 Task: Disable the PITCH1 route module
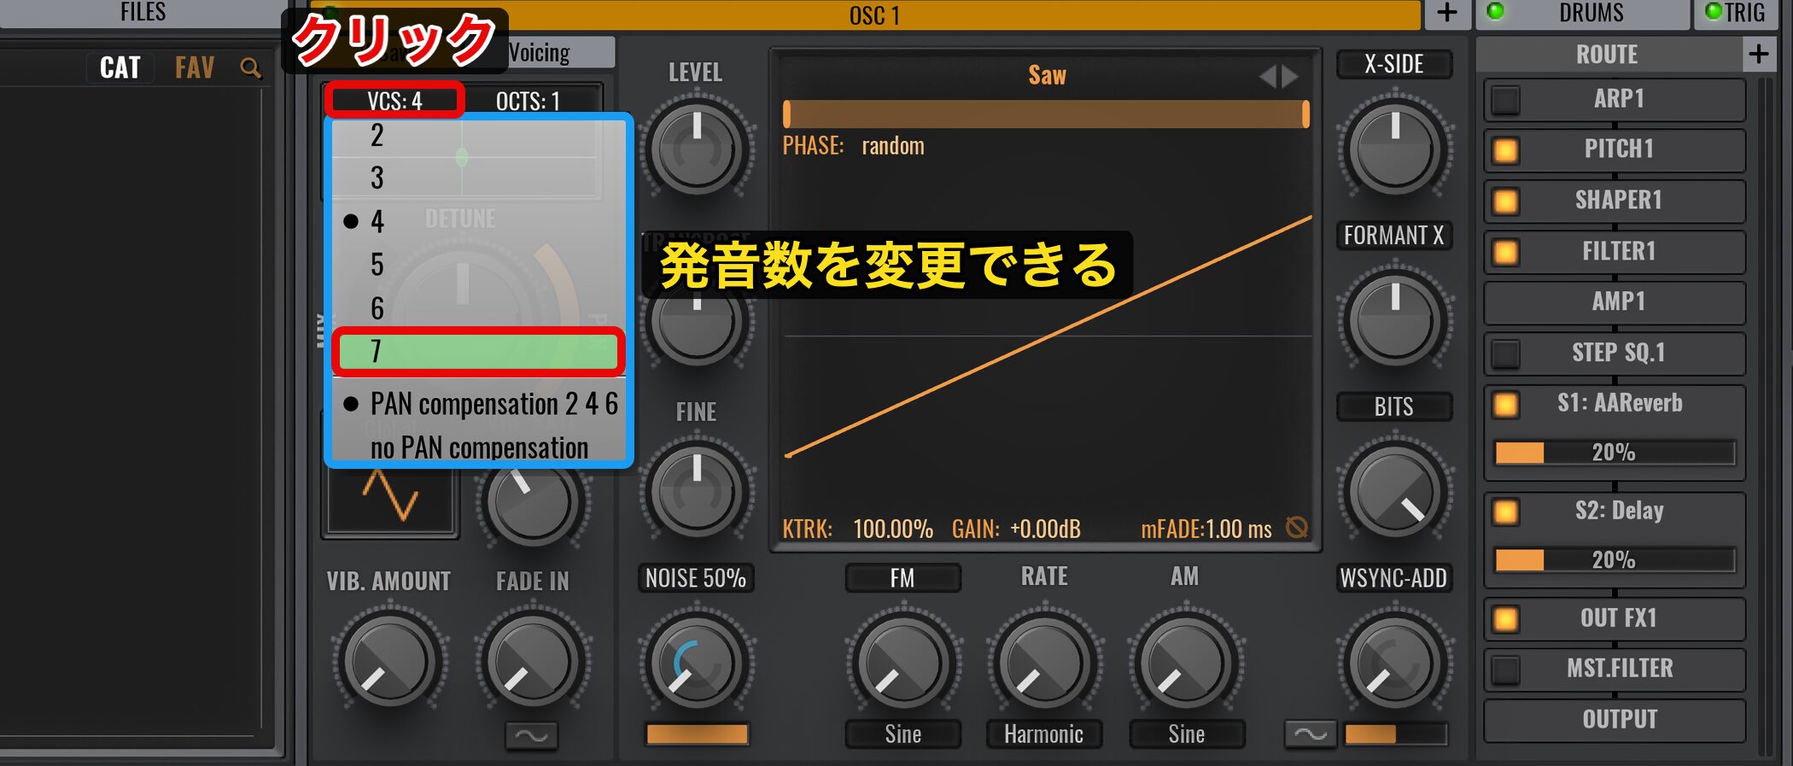pos(1505,150)
